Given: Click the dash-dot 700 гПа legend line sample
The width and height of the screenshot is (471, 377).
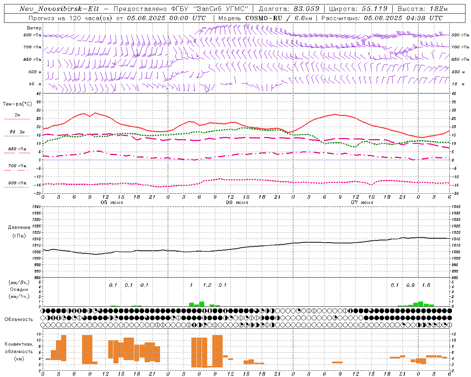Looking at the screenshot, I should [16, 170].
